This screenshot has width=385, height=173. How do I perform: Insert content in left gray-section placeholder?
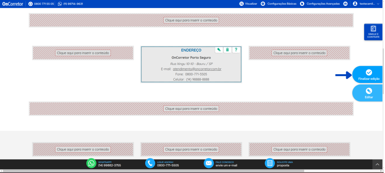pos(83,149)
